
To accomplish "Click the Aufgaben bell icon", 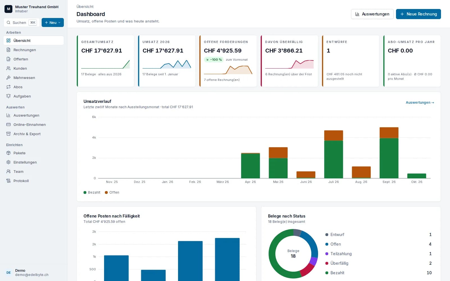I will [x=8, y=96].
